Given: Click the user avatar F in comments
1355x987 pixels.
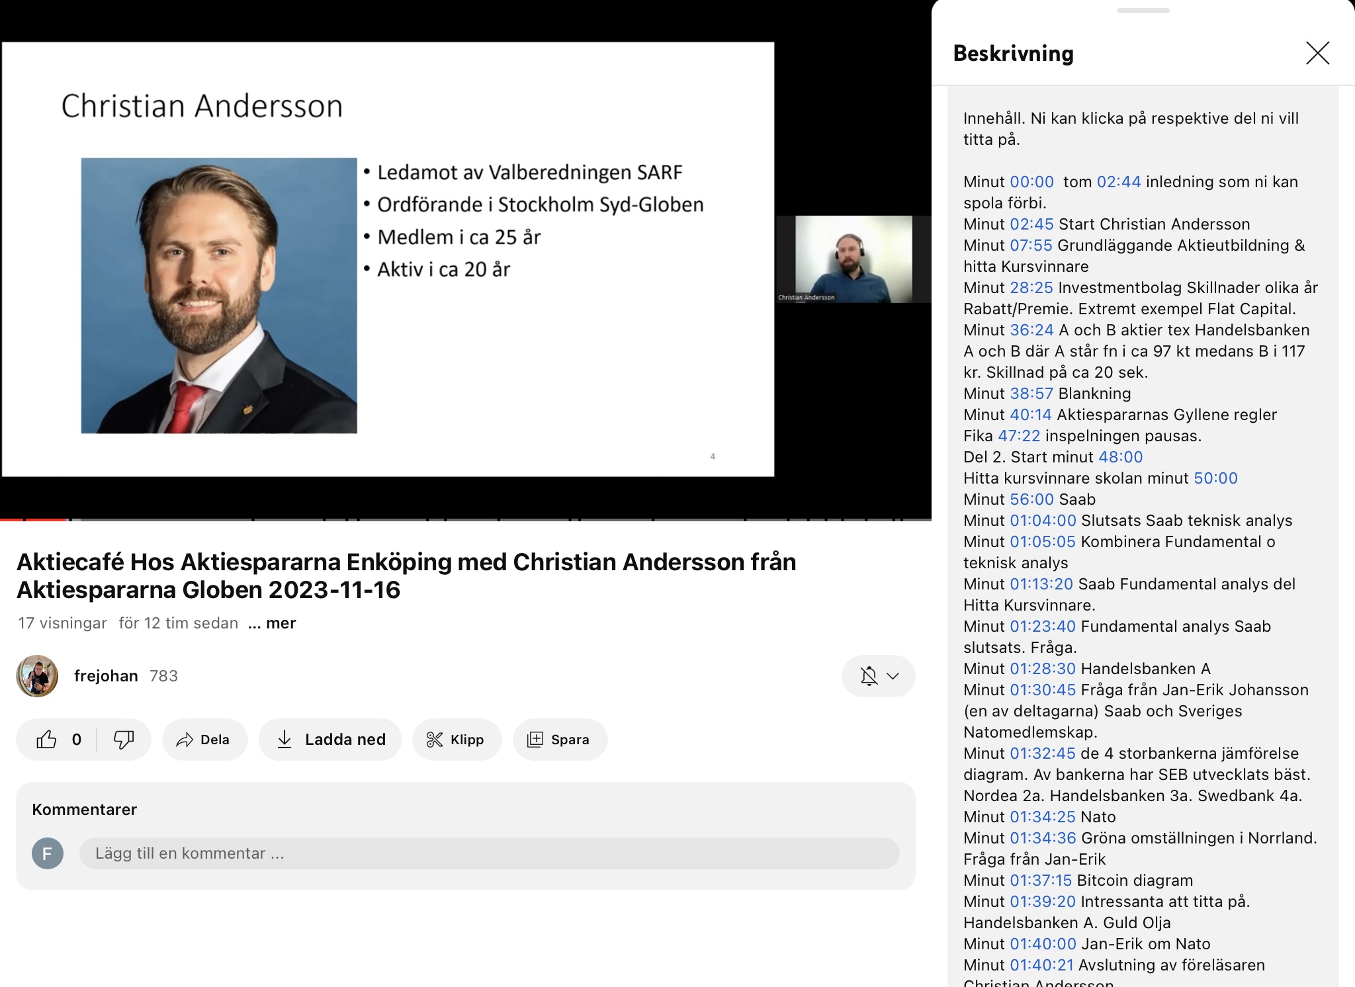Looking at the screenshot, I should [48, 853].
